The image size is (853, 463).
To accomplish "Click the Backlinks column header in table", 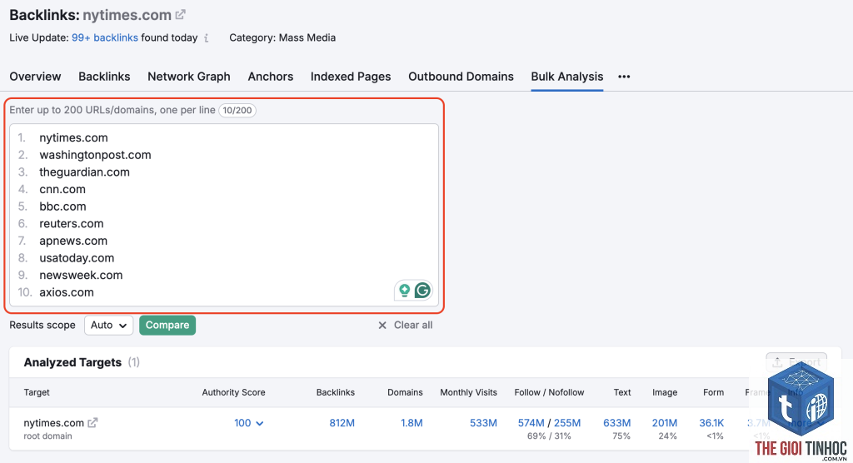I will (x=336, y=392).
